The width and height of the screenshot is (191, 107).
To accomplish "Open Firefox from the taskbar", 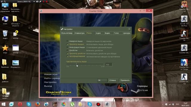I will point(37,104).
